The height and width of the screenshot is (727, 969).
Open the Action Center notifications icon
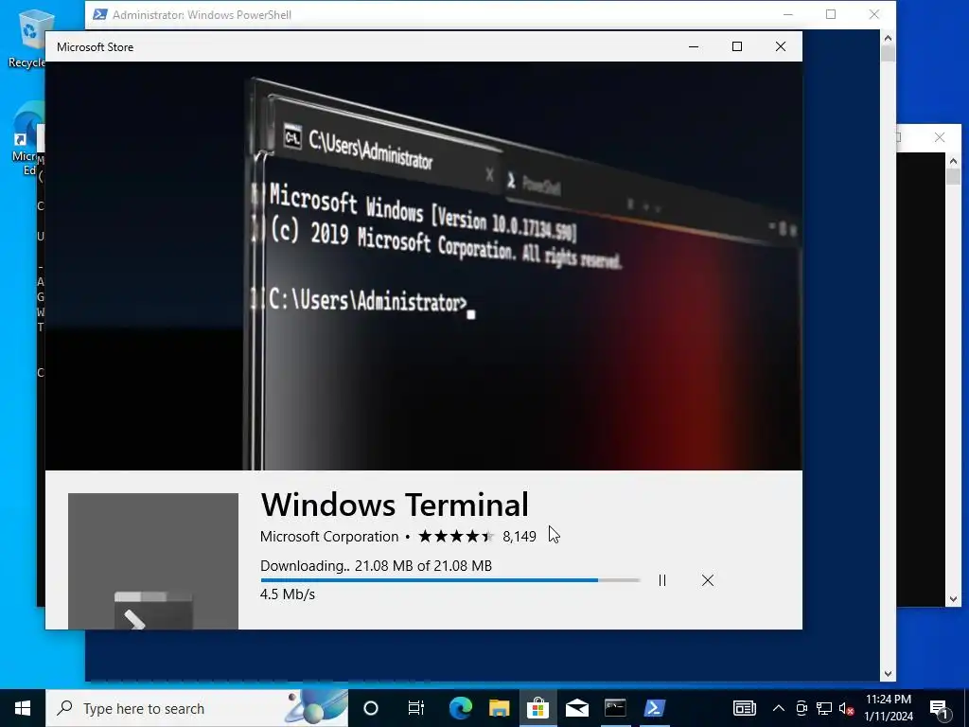coord(939,708)
